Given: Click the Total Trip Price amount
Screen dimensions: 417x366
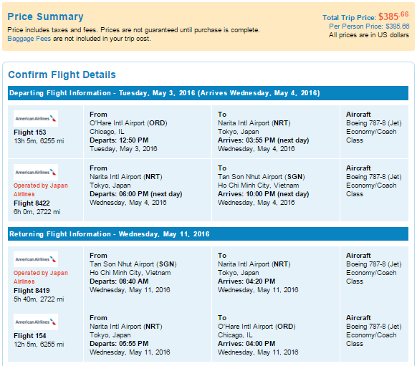Looking at the screenshot, I should click(393, 16).
